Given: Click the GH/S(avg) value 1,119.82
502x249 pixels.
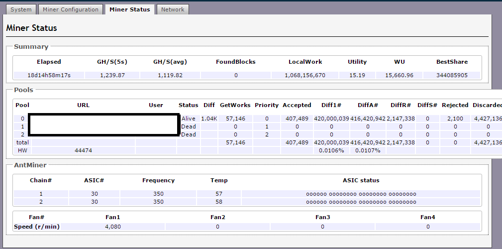Looking at the screenshot, I should click(170, 75).
